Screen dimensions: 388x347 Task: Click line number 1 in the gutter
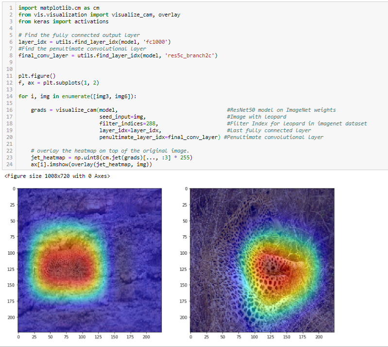[11, 8]
